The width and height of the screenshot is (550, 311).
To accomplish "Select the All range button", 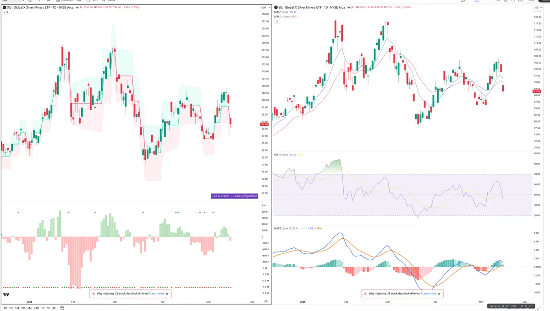I will 54,308.
